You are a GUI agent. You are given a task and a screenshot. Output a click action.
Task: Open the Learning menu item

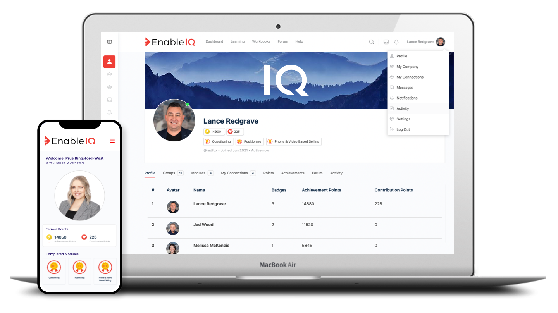[238, 41]
